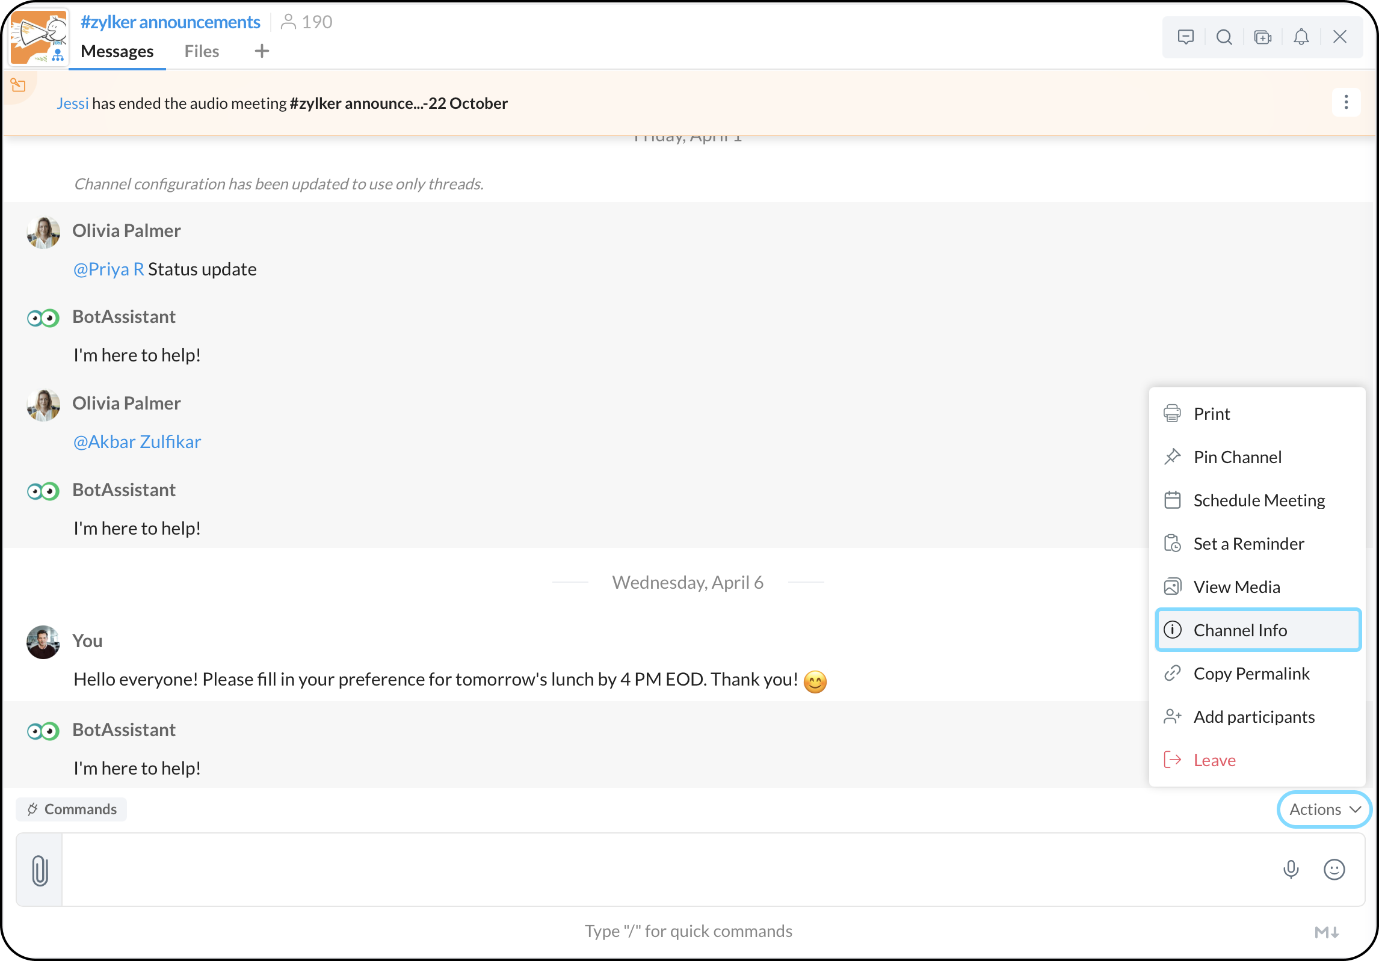
Task: Open your own avatar next to You
Action: pyautogui.click(x=43, y=642)
